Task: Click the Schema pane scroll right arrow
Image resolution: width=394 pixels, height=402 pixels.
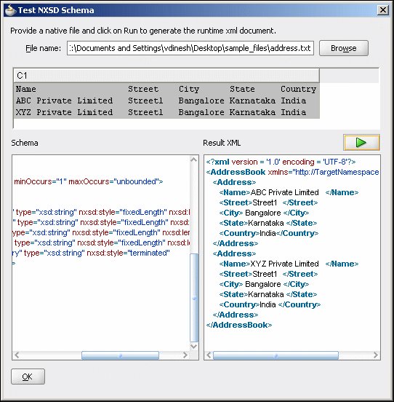Action: (185, 355)
